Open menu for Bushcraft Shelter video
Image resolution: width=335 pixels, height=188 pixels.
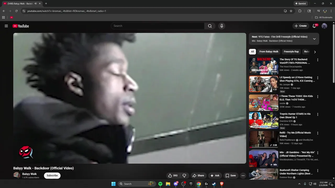pos(318,171)
